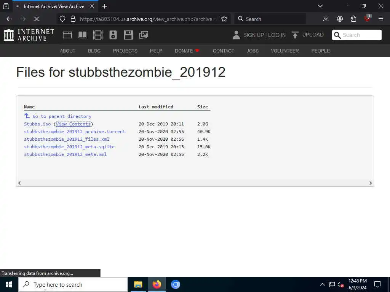Click the tracking protection shield icon
The height and width of the screenshot is (292, 390).
pyautogui.click(x=62, y=19)
